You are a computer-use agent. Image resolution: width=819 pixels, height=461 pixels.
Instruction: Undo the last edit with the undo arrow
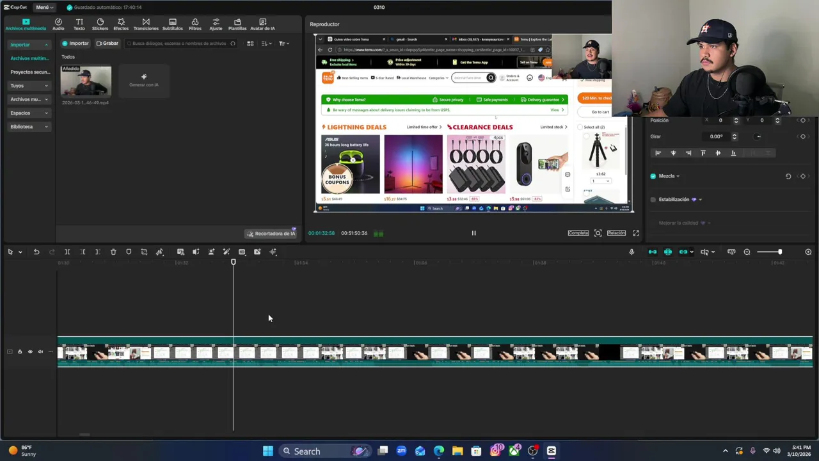tap(36, 252)
